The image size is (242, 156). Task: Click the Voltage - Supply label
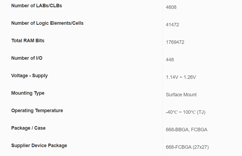[x=29, y=76]
